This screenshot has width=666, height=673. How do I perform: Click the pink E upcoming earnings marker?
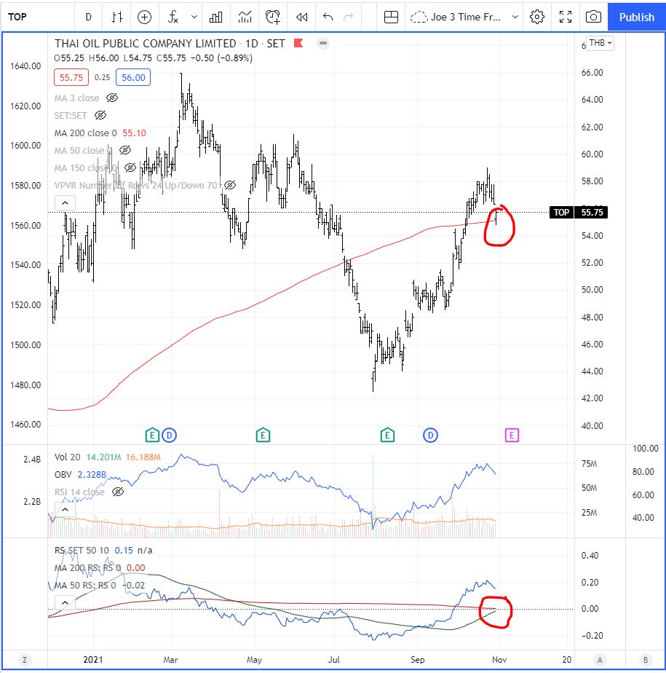512,436
